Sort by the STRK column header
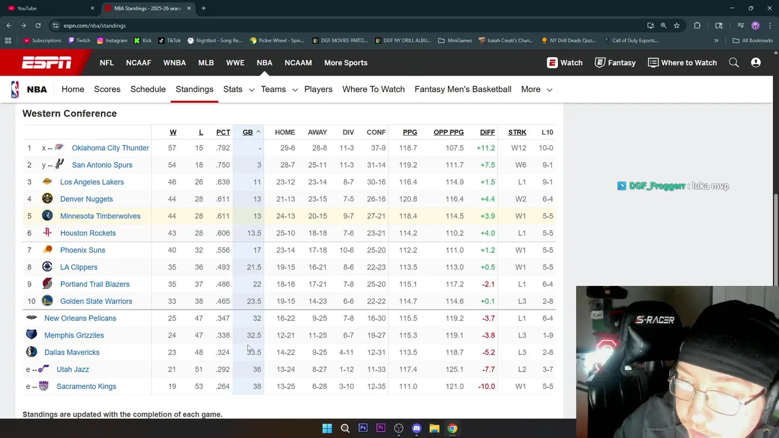Viewport: 779px width, 438px height. (x=517, y=132)
